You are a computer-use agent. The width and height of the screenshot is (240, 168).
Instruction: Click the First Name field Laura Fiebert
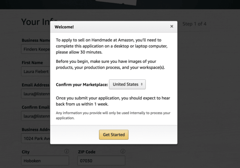click(36, 71)
